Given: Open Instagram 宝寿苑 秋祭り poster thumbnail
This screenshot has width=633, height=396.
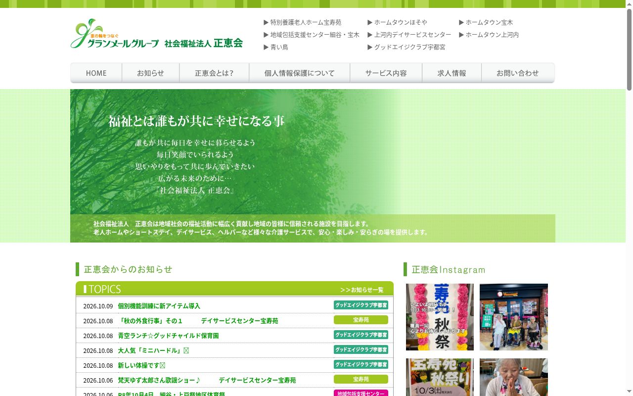Looking at the screenshot, I should 440,377.
